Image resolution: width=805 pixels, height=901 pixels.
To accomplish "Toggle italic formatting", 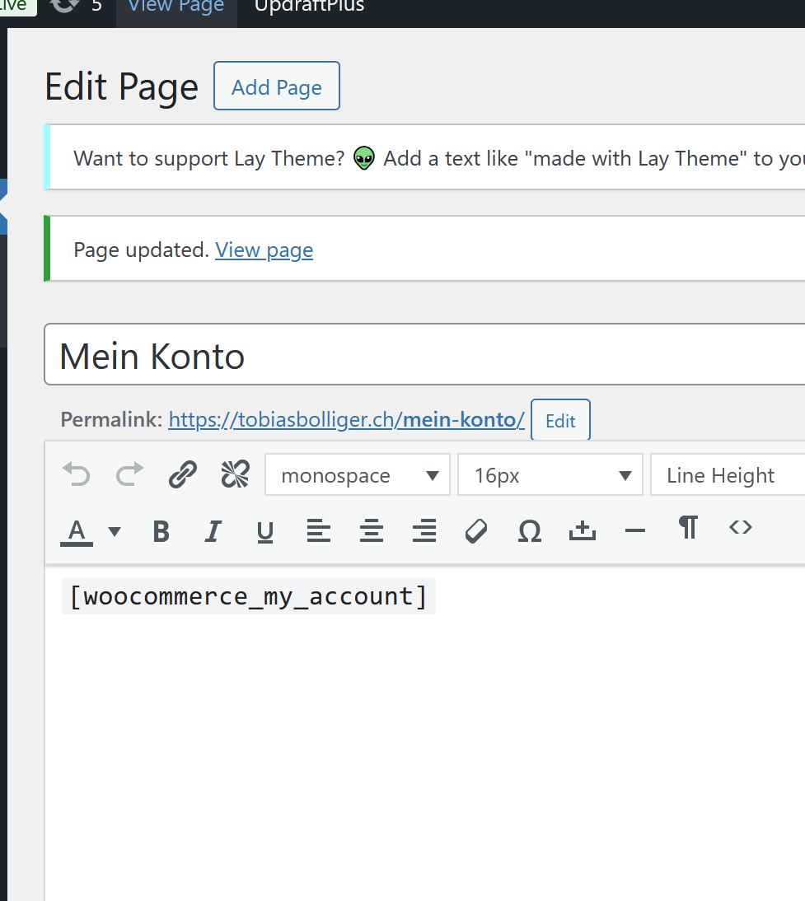I will coord(213,531).
